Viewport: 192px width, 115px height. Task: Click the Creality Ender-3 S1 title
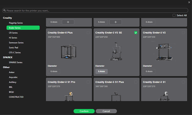(x=154, y=82)
